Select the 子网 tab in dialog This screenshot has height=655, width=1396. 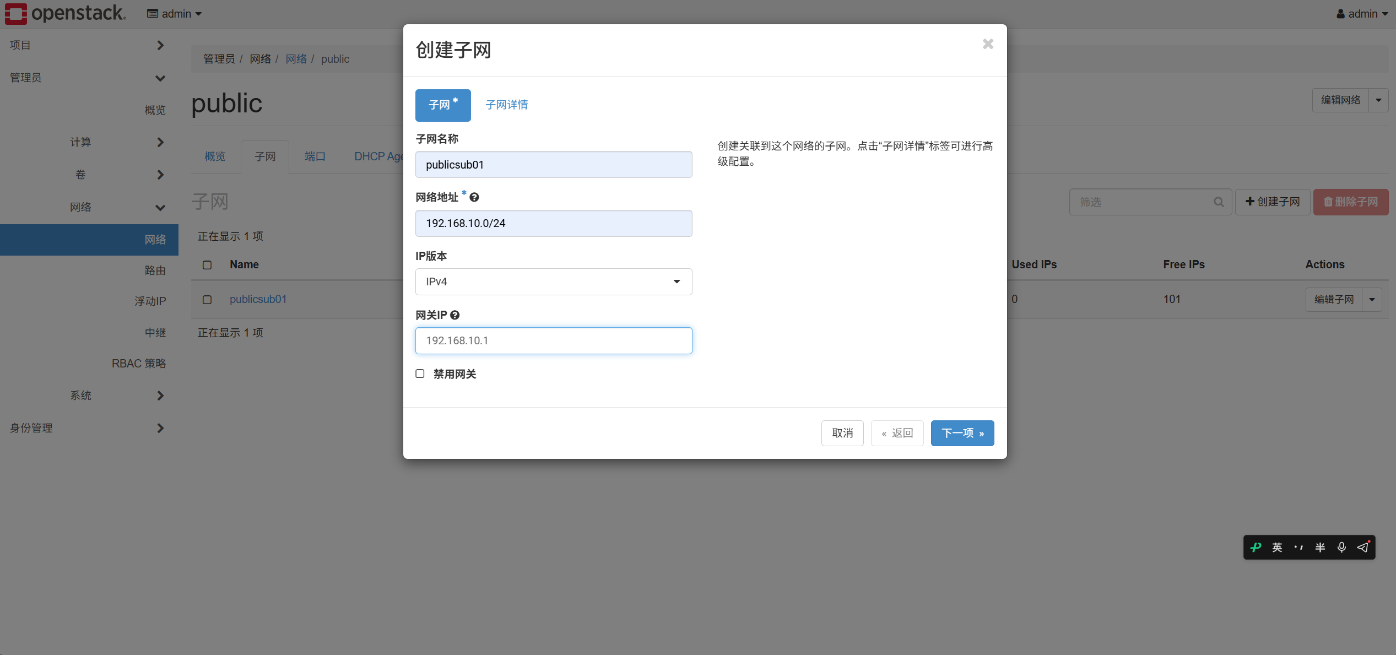click(x=443, y=105)
